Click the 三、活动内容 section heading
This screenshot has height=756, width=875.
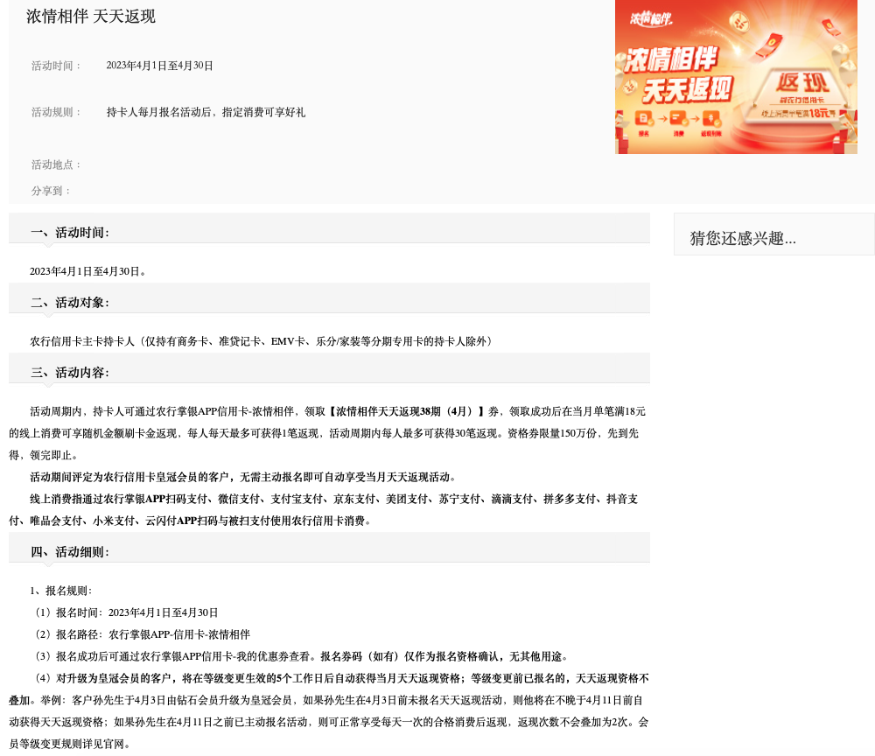(x=70, y=372)
